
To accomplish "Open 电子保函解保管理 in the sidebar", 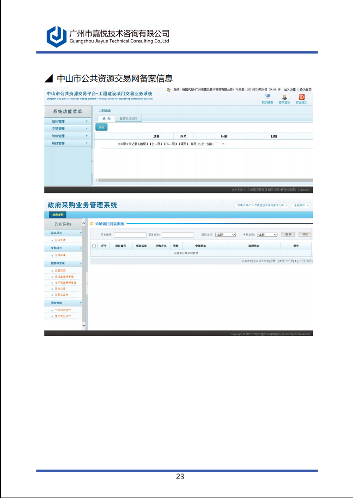I will [65, 282].
